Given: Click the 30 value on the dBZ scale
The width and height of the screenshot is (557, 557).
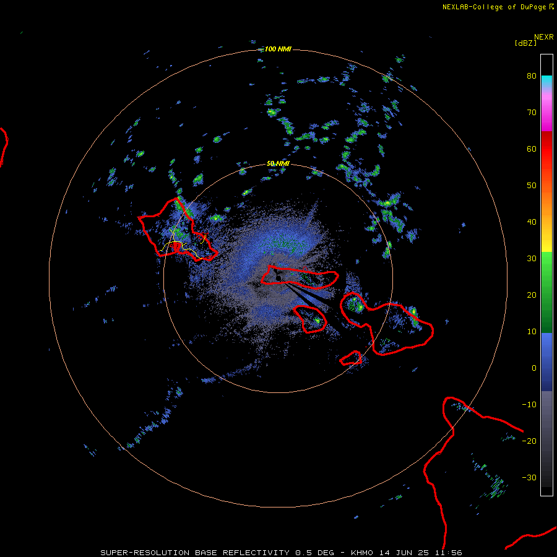Looking at the screenshot, I should (532, 258).
